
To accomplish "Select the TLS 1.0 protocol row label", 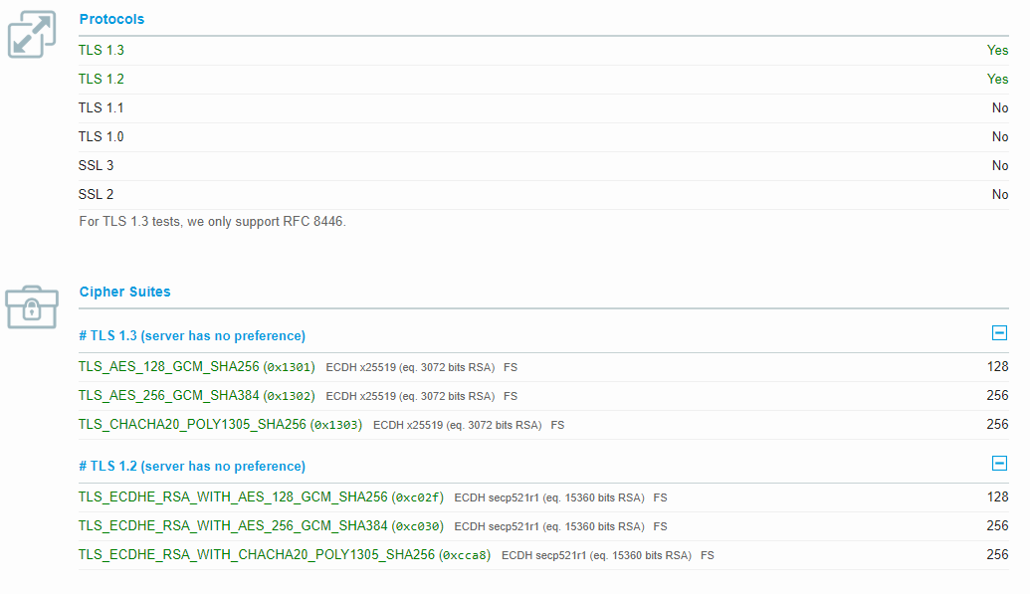I will coord(102,136).
